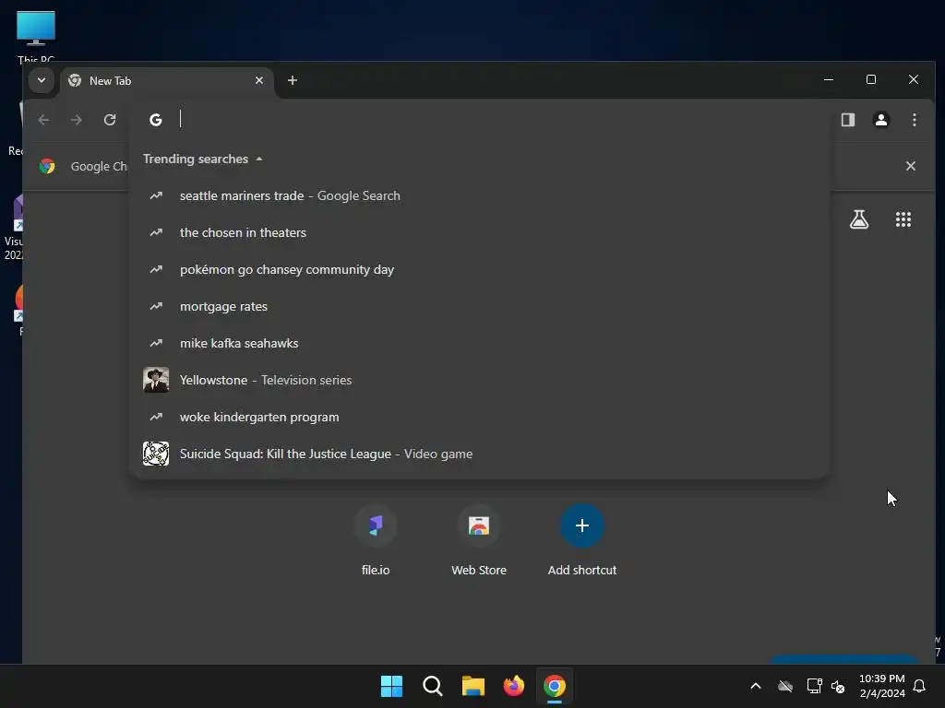Select This PC desktop icon
Image resolution: width=945 pixels, height=708 pixels.
click(36, 36)
